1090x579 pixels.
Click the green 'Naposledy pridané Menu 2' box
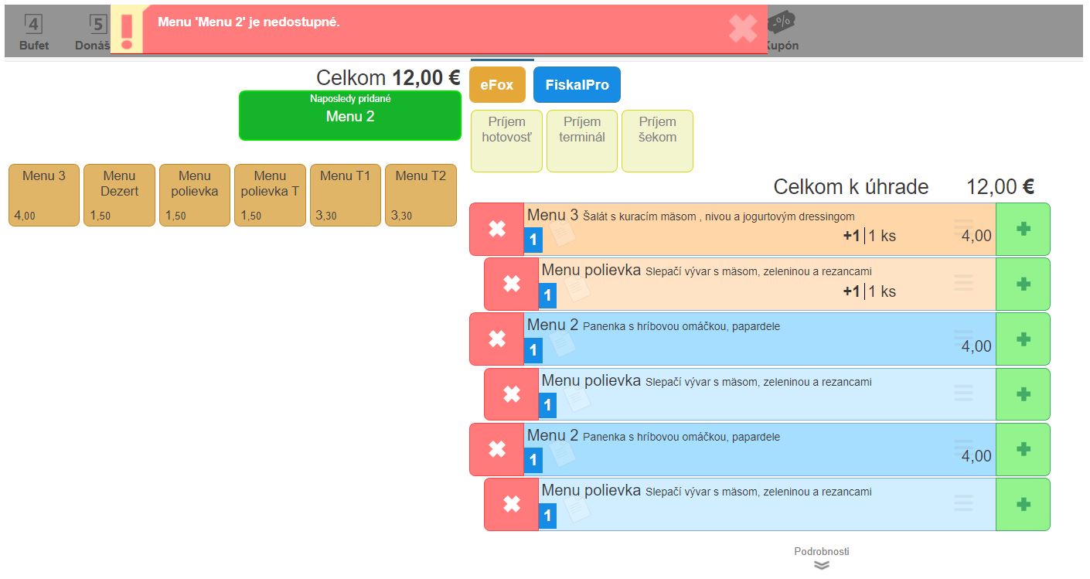pyautogui.click(x=350, y=116)
